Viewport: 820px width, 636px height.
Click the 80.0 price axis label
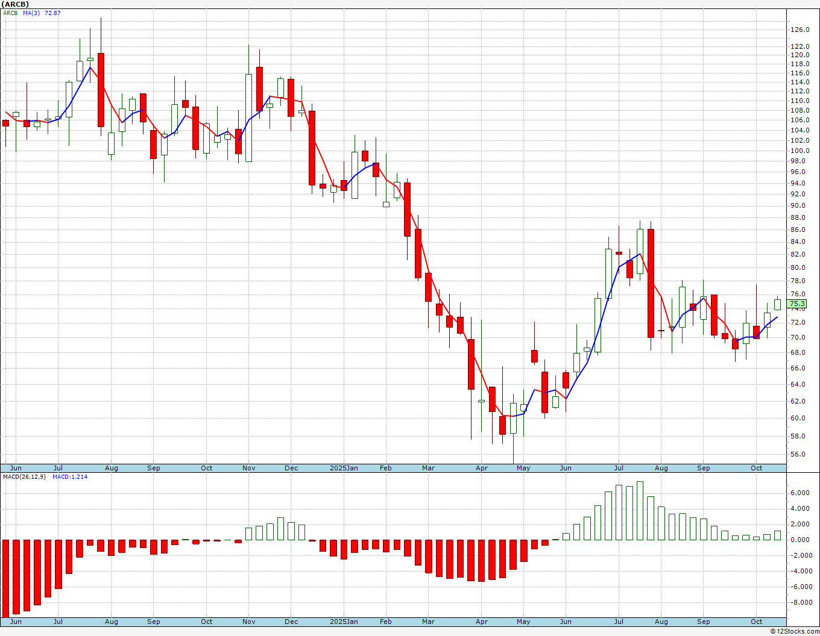[x=799, y=267]
